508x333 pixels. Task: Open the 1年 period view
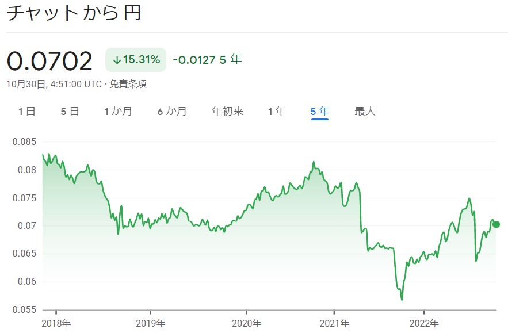[x=276, y=111]
